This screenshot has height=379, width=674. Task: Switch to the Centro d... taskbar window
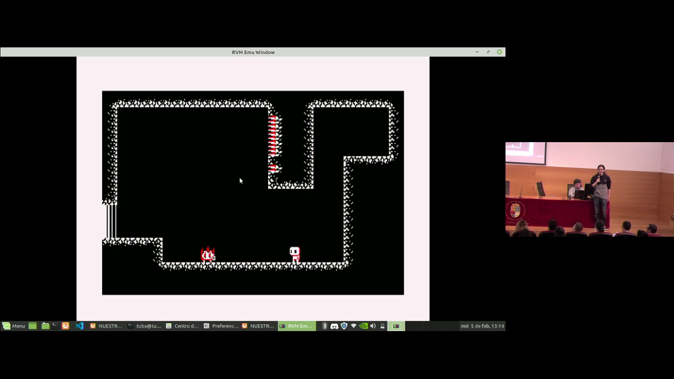182,326
